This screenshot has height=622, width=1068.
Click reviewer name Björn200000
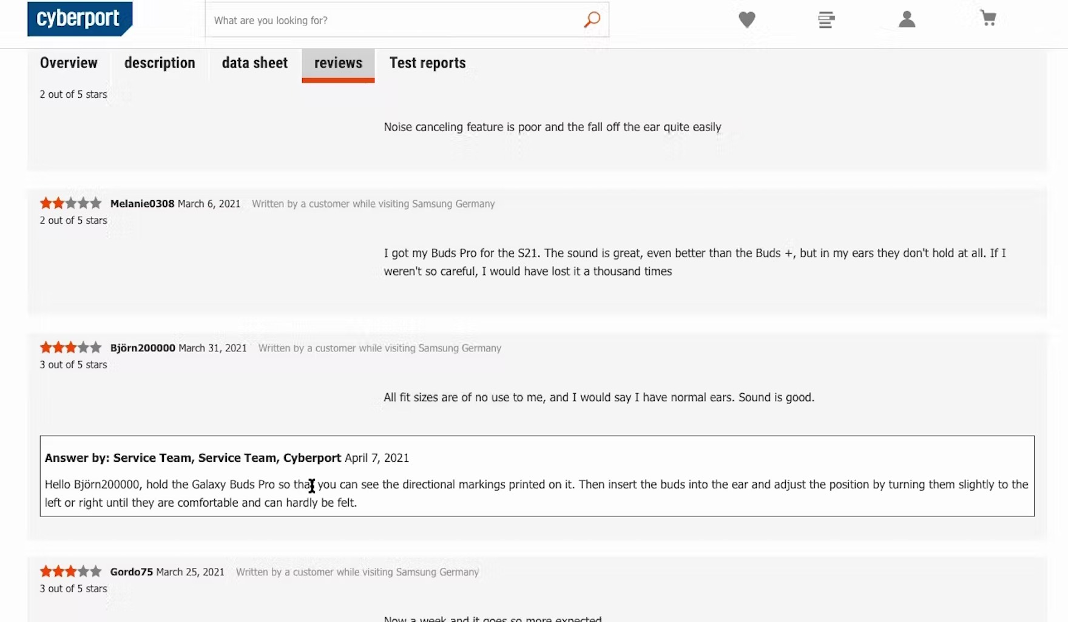143,348
